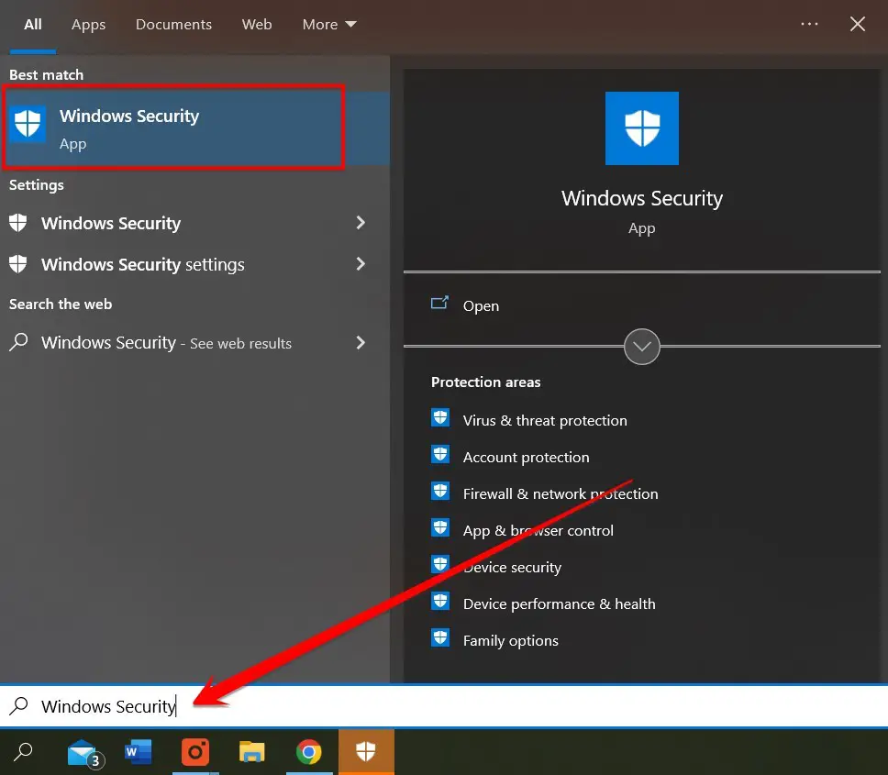Switch to the Web search tab
Image resolution: width=888 pixels, height=775 pixels.
coord(257,25)
